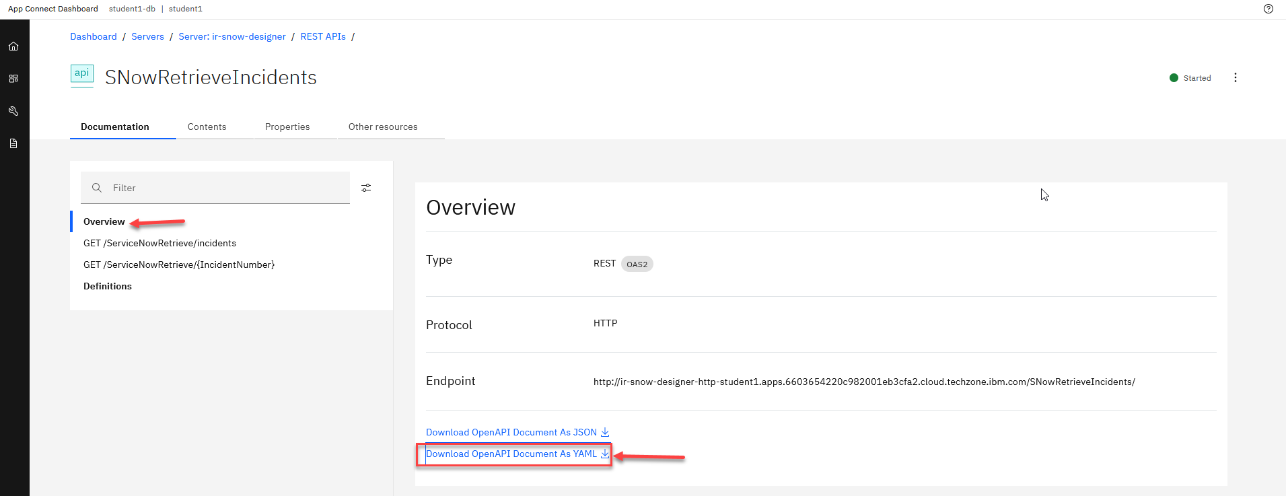Click Download OpenAPI Document As YAML
1286x496 pixels.
click(x=511, y=454)
